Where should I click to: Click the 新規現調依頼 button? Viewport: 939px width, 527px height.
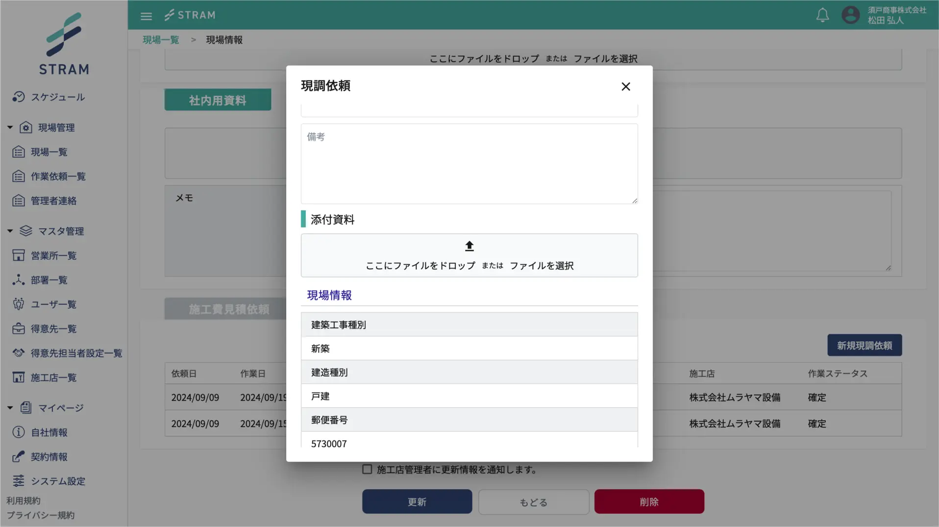[864, 345]
